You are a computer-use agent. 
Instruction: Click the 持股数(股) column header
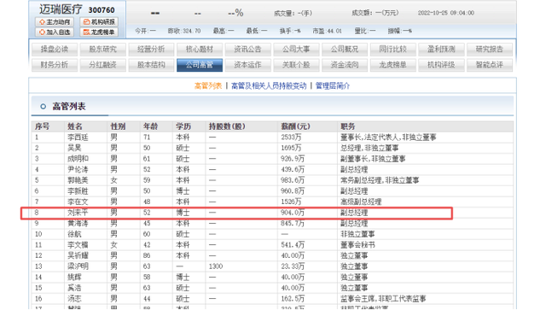point(227,126)
